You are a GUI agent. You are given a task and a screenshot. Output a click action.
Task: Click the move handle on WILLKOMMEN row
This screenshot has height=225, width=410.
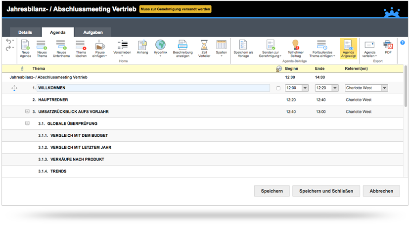[x=14, y=88]
